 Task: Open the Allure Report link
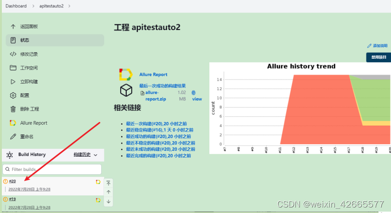[153, 74]
